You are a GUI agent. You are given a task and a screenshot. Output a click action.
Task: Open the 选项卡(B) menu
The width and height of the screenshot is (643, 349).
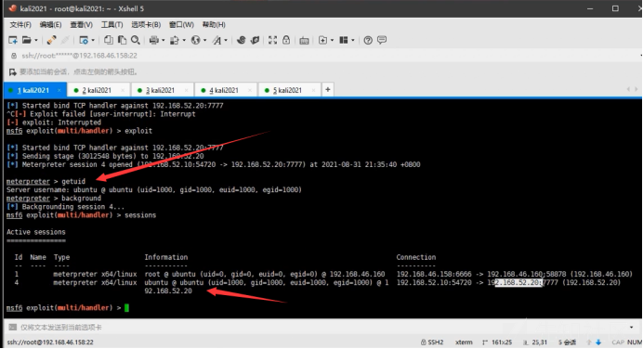146,24
